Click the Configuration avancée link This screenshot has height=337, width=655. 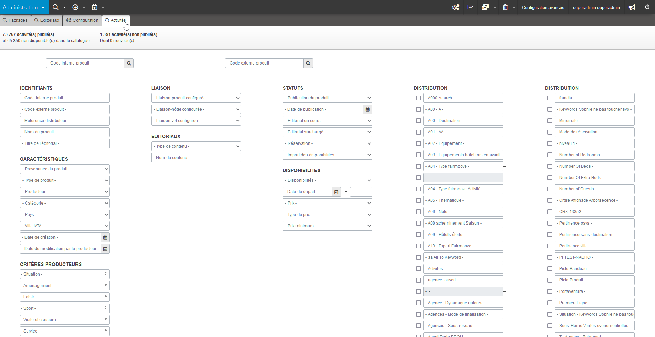tap(543, 7)
